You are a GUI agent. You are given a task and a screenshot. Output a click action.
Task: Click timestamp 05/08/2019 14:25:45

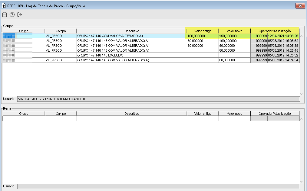click(x=283, y=50)
